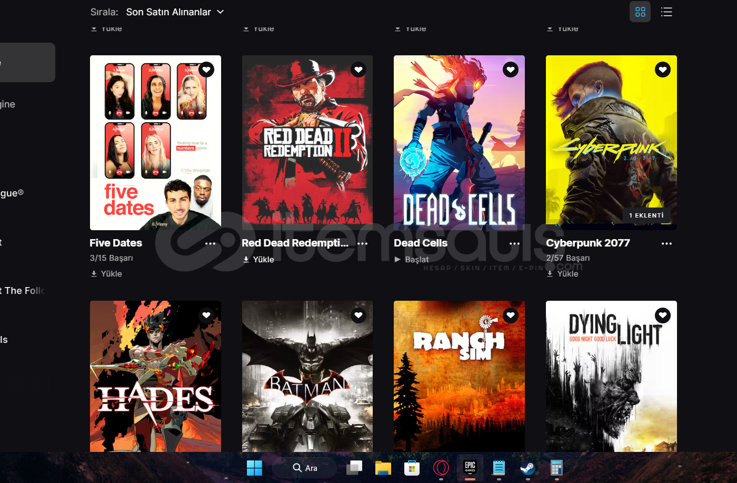
Task: Open Cyberpunk 2077 three-dot options menu
Action: tap(667, 243)
